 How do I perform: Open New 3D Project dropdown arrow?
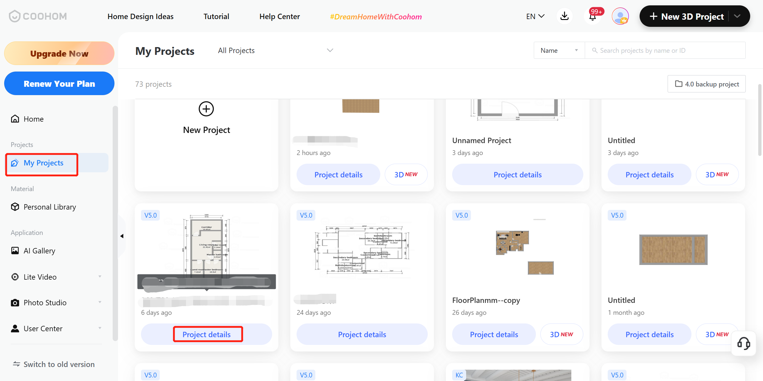(x=737, y=16)
